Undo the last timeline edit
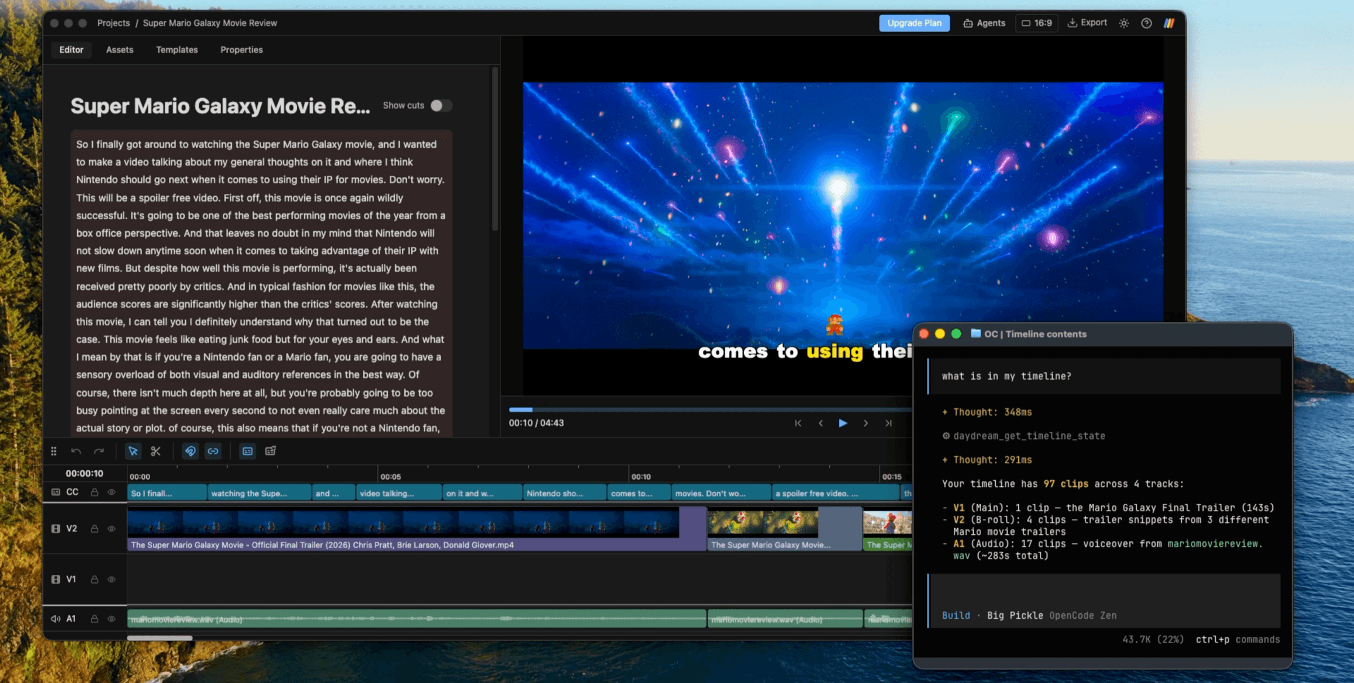The image size is (1354, 683). point(76,451)
